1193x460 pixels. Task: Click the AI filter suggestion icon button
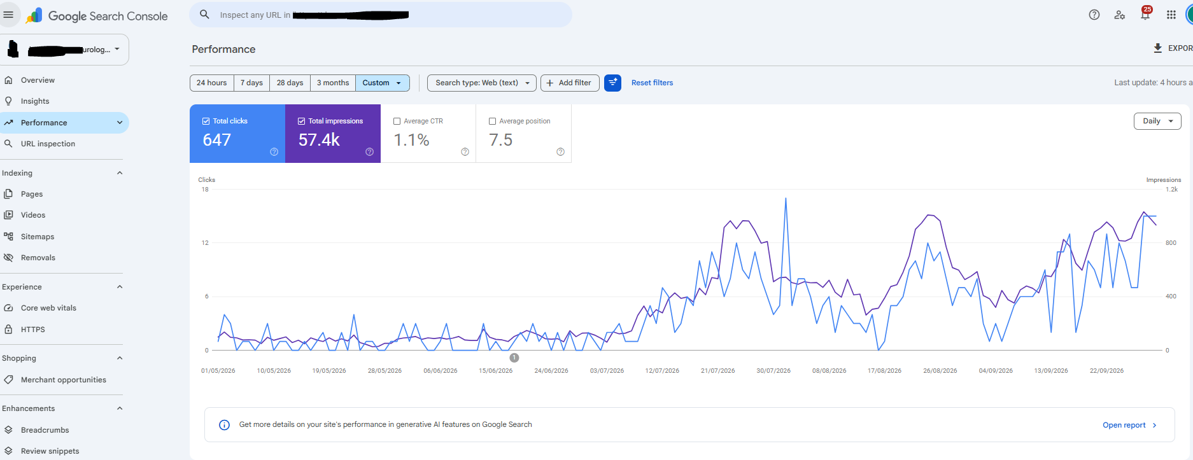612,83
